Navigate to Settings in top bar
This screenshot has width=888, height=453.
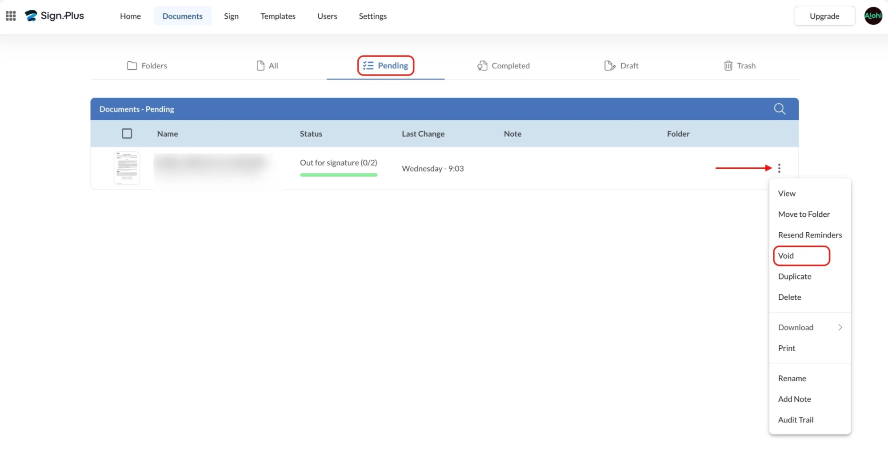372,16
